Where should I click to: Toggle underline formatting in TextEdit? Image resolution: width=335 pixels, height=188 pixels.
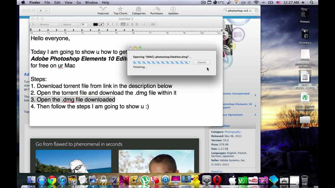(116, 24)
